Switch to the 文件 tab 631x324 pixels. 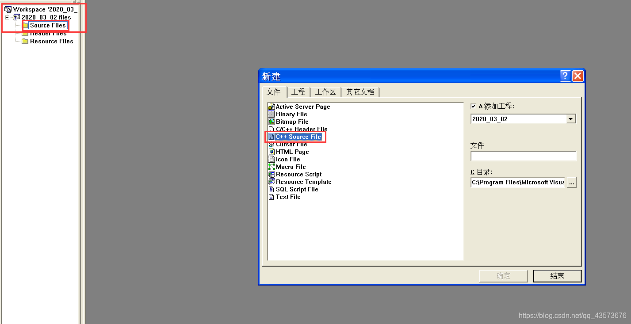(x=274, y=92)
